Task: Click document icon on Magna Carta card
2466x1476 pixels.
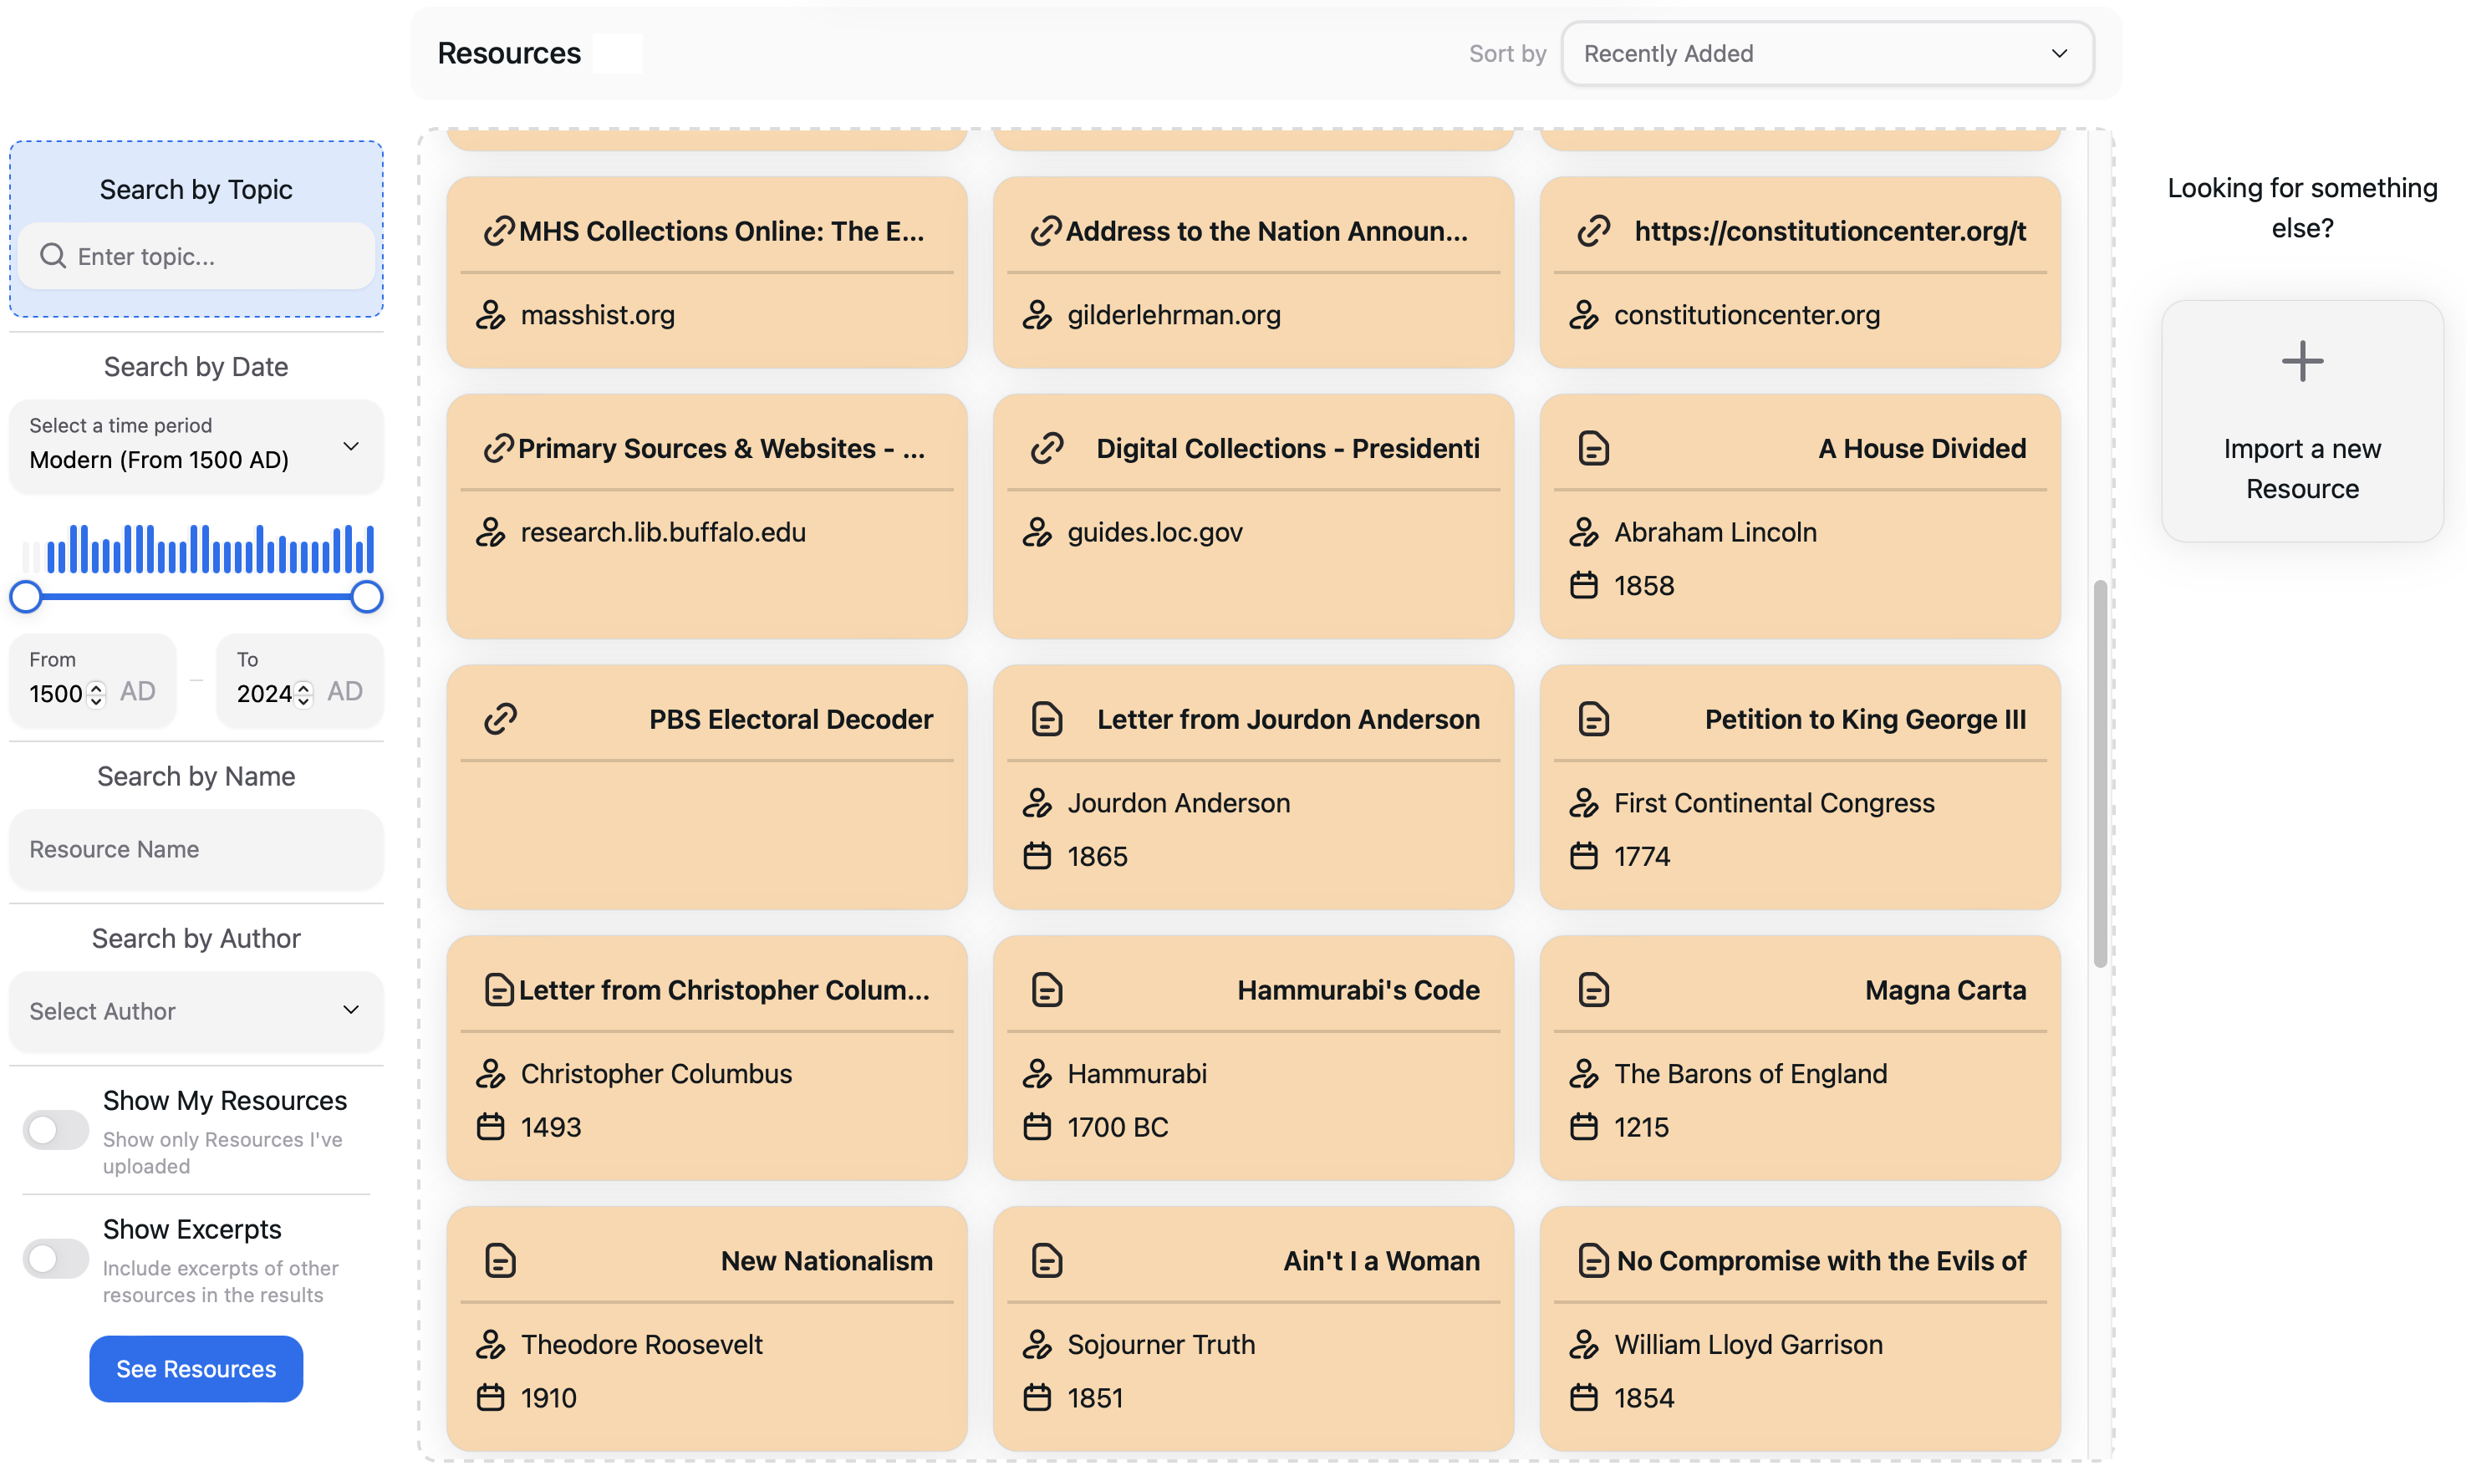Action: (1592, 990)
